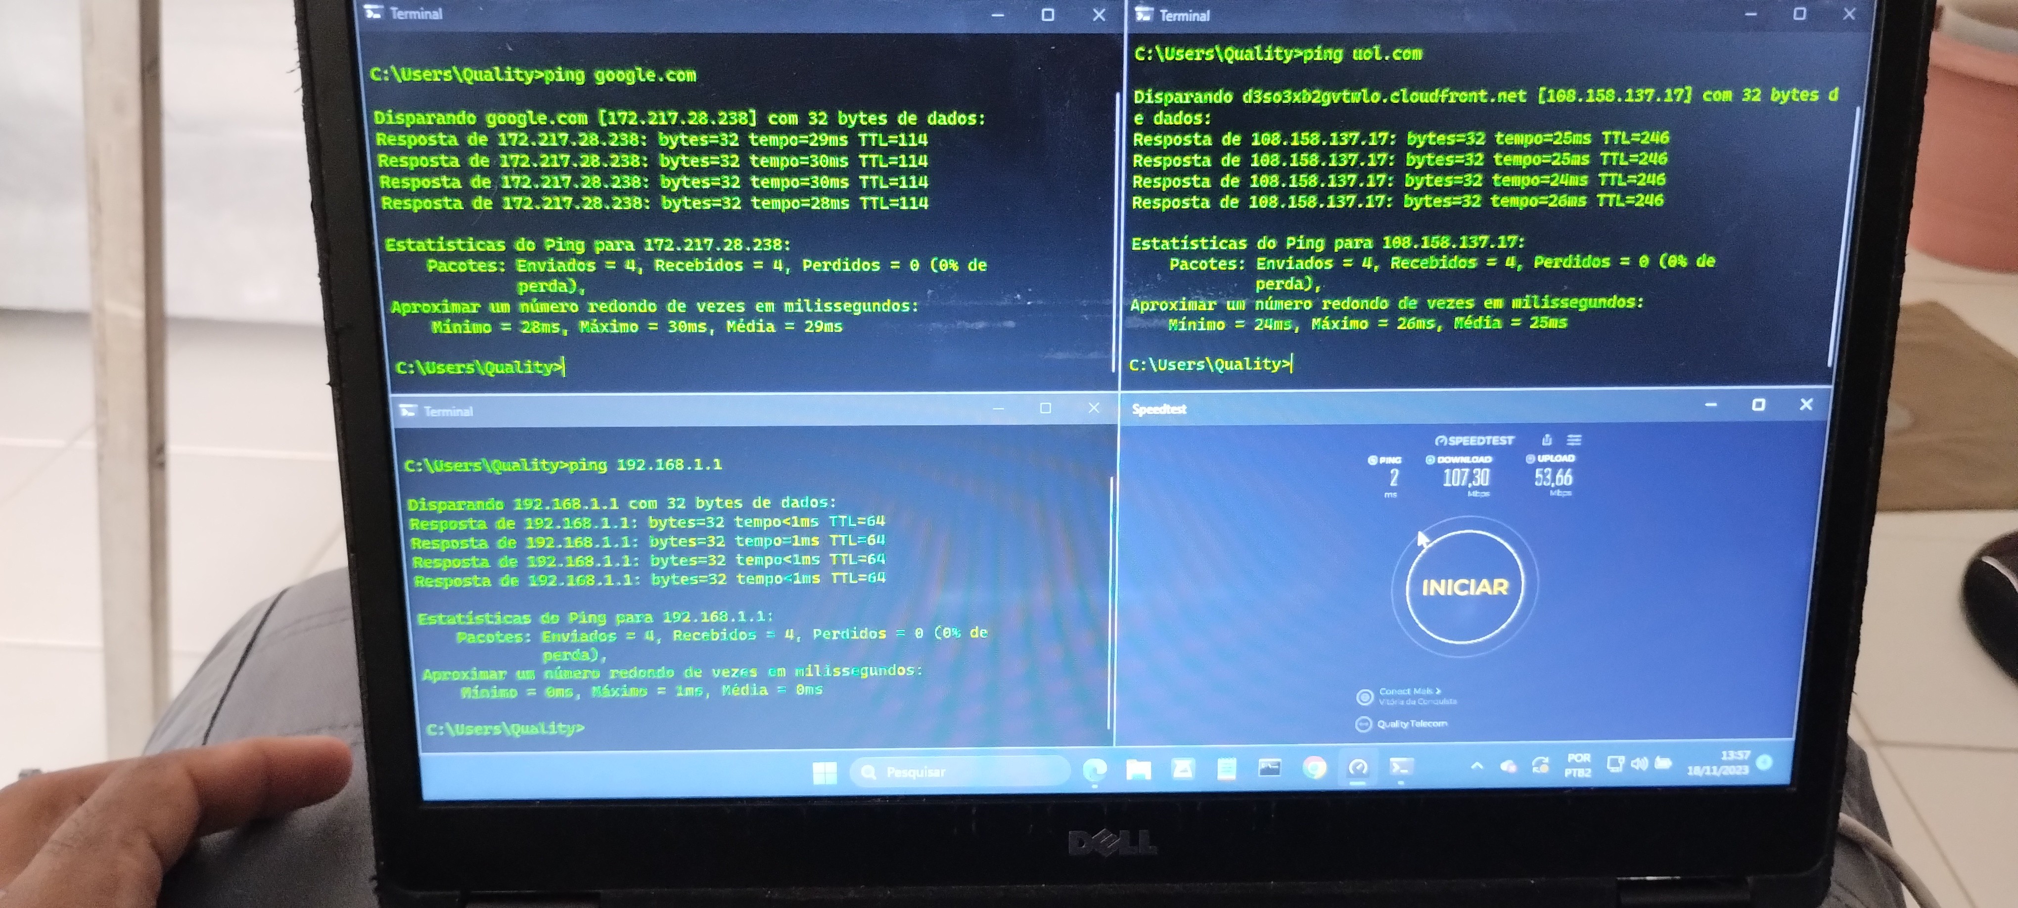Launch Google Chrome from the taskbar

(1315, 768)
